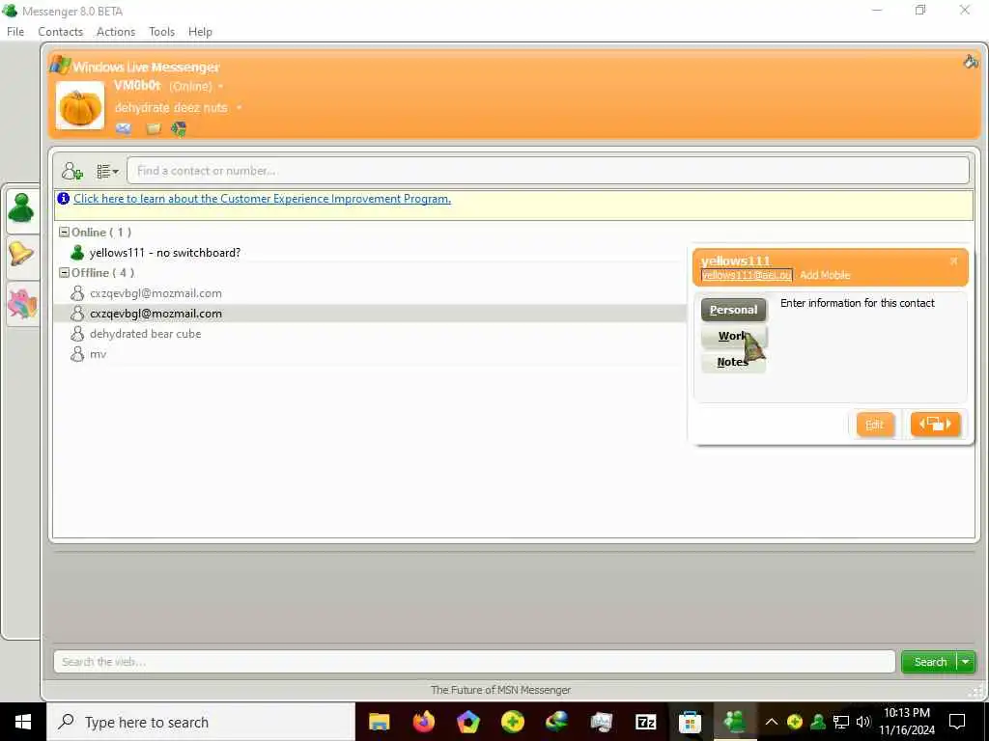
Task: Open the sharing folders icon
Action: point(154,129)
